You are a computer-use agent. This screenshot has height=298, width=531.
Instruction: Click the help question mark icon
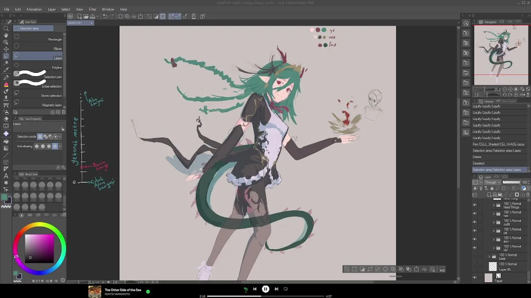(202, 16)
